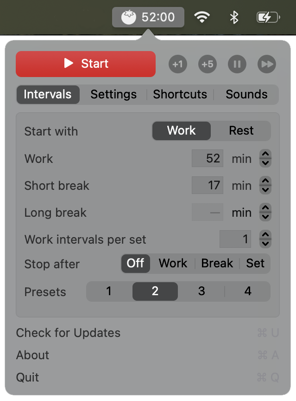Click the Bluetooth status icon
This screenshot has height=401, width=296.
pyautogui.click(x=234, y=18)
